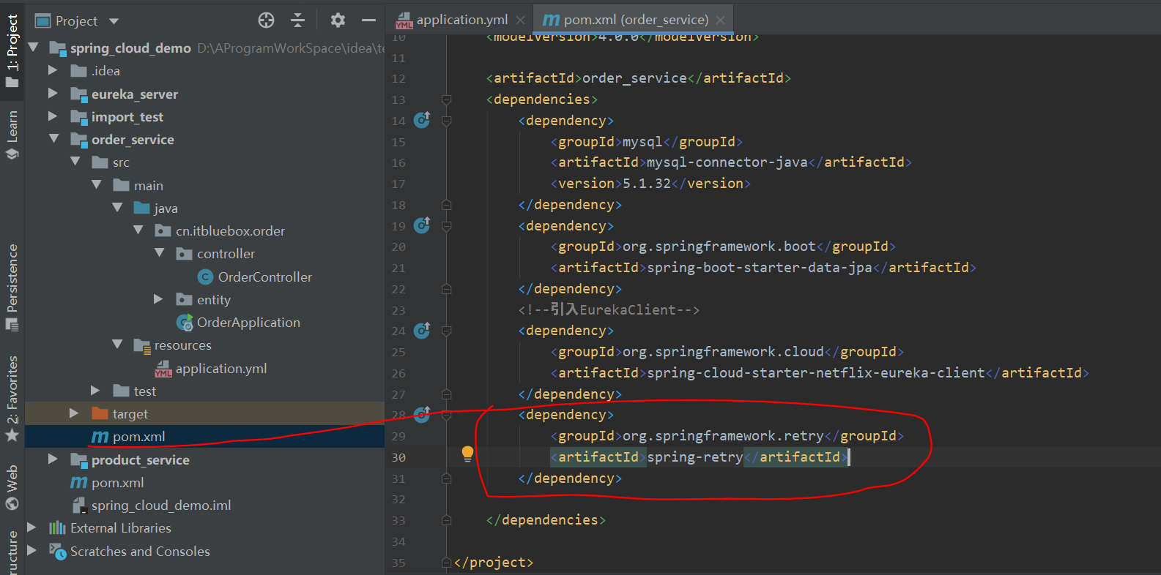
Task: Click the gutter icon on line 14
Action: point(422,120)
